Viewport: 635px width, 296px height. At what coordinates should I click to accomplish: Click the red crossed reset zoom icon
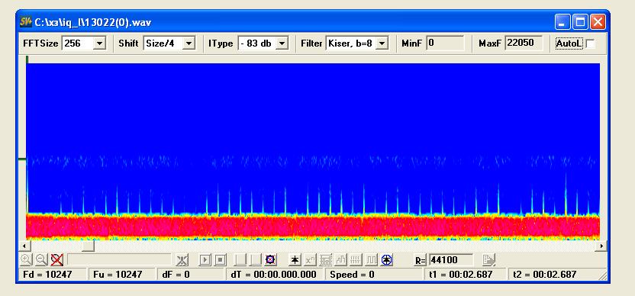tap(57, 259)
